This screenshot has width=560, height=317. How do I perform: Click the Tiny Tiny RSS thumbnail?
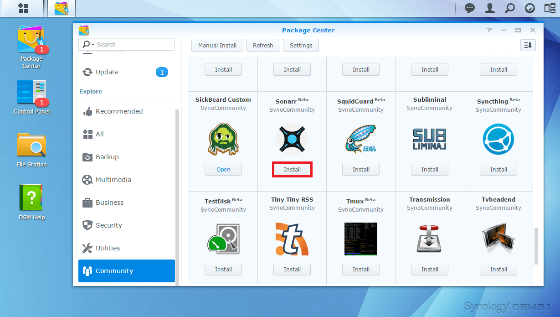[292, 239]
